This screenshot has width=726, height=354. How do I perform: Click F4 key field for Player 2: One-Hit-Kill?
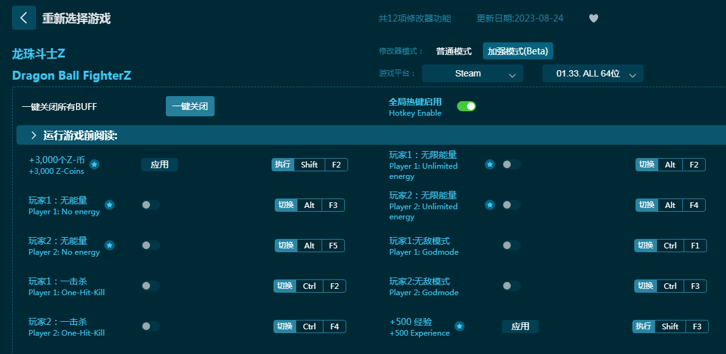(x=334, y=326)
